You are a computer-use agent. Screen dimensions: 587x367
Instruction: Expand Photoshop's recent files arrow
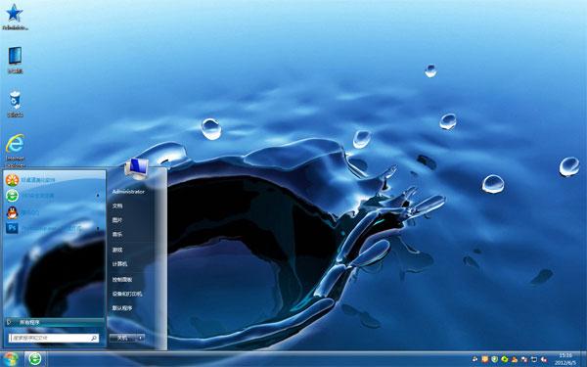click(98, 228)
